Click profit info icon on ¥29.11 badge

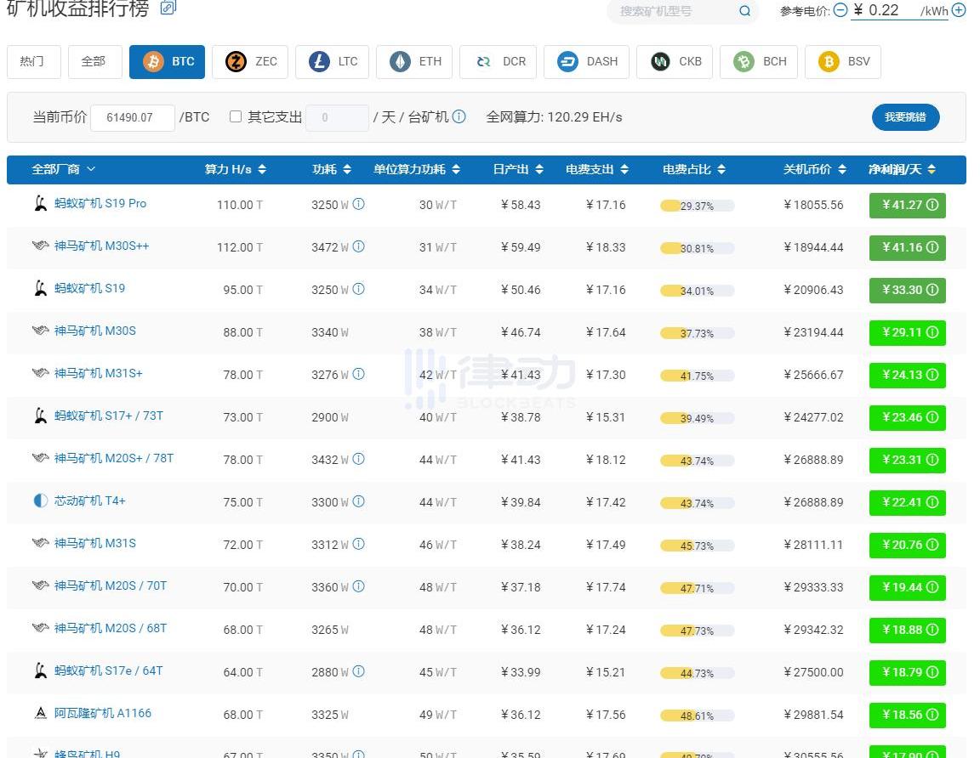click(932, 332)
